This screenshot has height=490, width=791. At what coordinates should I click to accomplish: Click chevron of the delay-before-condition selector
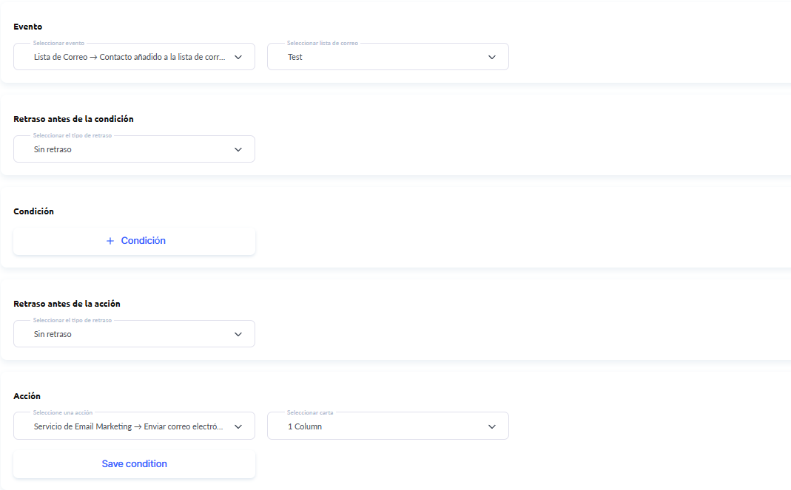[238, 149]
